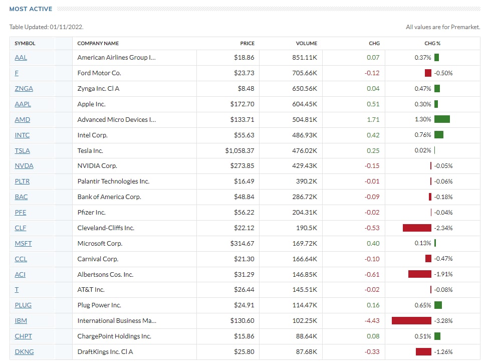Viewport: 488px width, 364px height.
Task: Open the F ticker link for Ford
Action: [17, 73]
